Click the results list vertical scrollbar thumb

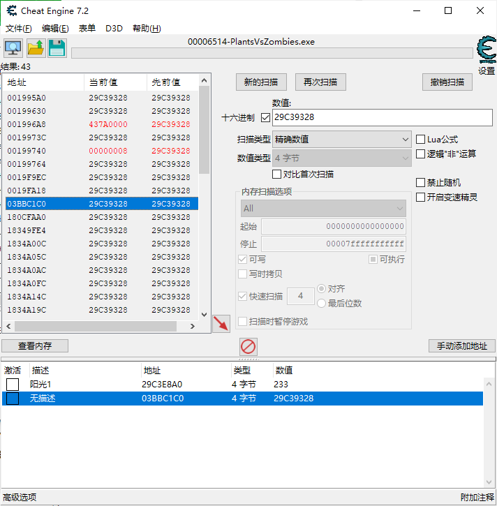tap(205, 131)
